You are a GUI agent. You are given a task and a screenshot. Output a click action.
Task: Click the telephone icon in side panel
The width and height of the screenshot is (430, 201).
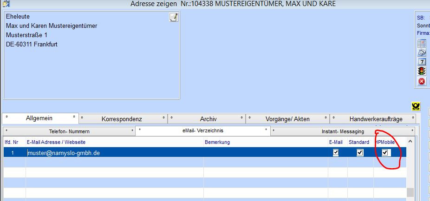point(422,52)
